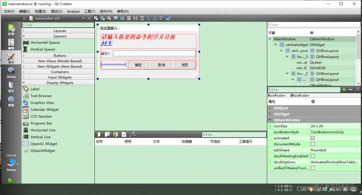This screenshot has width=362, height=195.
Task: Click the 在这里输入 menu placeholder
Action: coord(109,28)
